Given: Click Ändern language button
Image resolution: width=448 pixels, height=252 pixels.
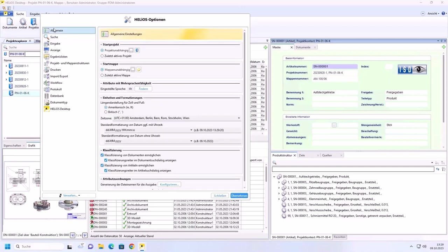Looking at the screenshot, I should tap(143, 89).
